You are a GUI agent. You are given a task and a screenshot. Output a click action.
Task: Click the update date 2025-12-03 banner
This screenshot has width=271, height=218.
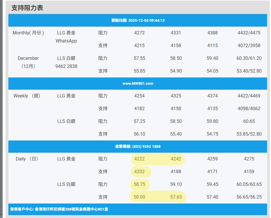coord(138,21)
